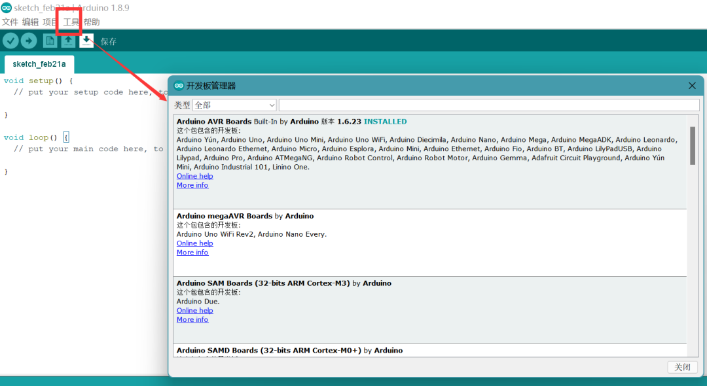Click the 开发板管理器 dialog title
The height and width of the screenshot is (386, 707).
[211, 86]
